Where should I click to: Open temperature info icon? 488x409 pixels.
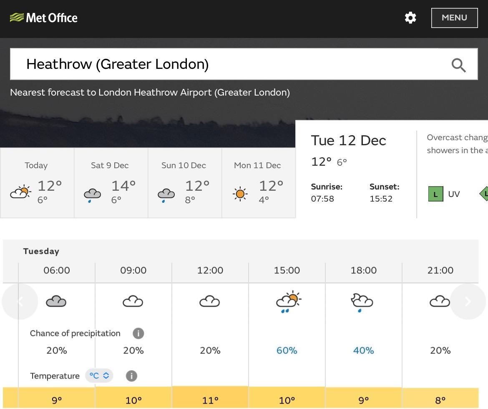point(131,376)
